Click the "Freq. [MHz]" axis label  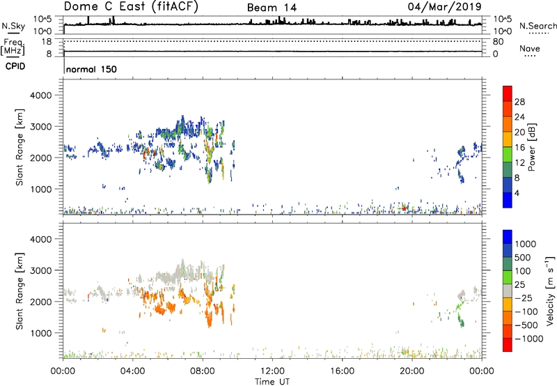[x=13, y=47]
